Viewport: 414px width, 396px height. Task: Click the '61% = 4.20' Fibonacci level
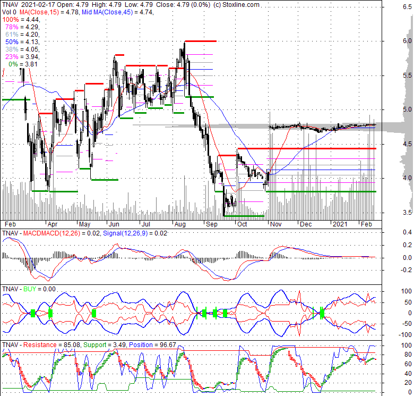22,35
